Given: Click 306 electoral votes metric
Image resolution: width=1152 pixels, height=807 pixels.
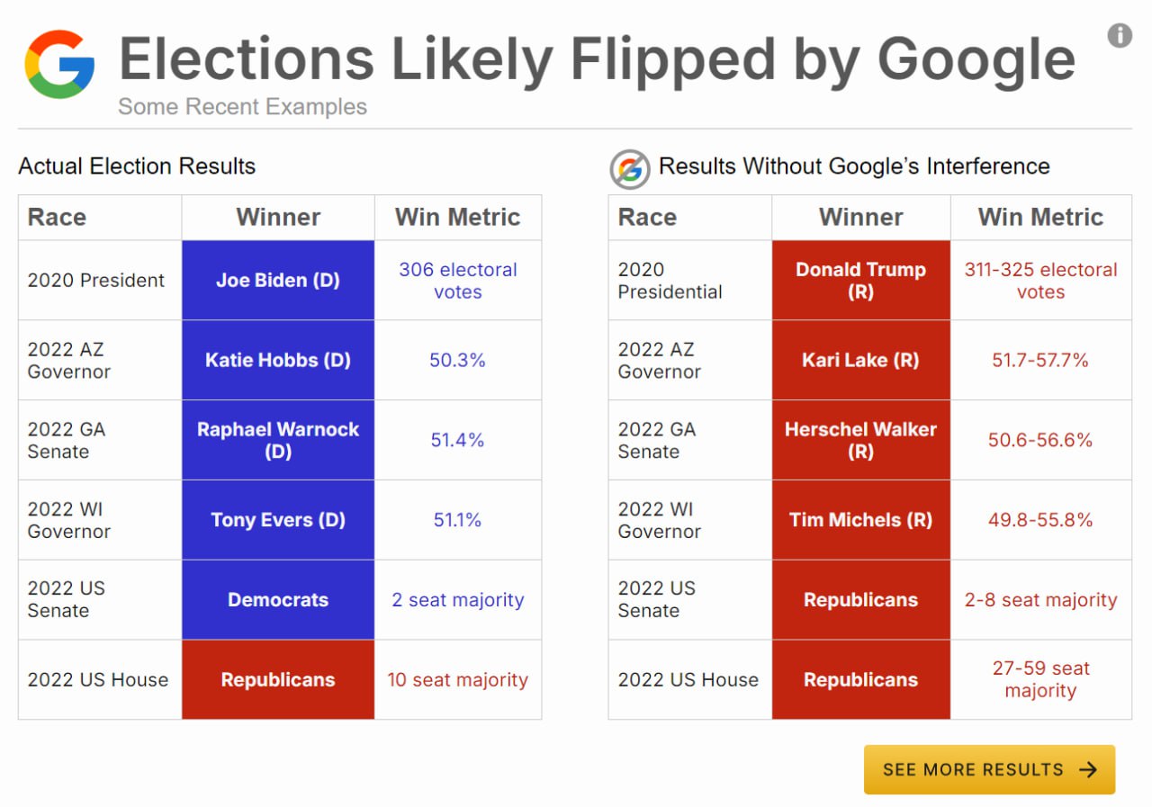Looking at the screenshot, I should click(458, 281).
